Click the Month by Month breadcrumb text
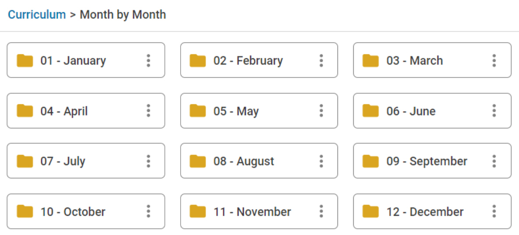This screenshot has height=235, width=519. click(123, 14)
